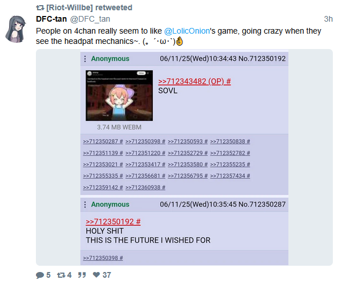Screen dimensions: 338x284
Task: Retweet using the arrows icon below the post
Action: (61, 275)
